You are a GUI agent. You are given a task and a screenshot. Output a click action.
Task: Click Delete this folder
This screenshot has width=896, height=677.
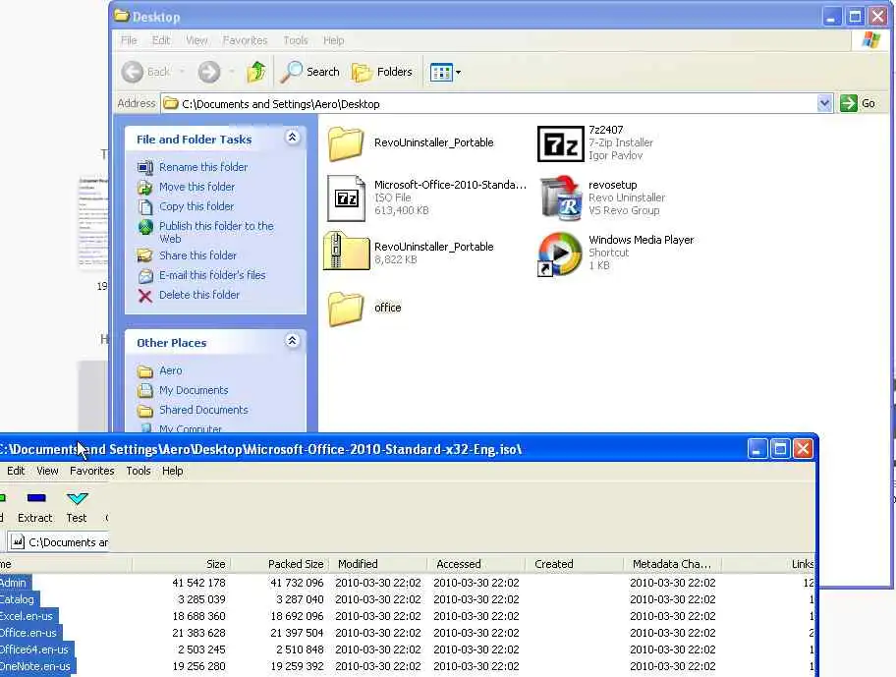198,295
